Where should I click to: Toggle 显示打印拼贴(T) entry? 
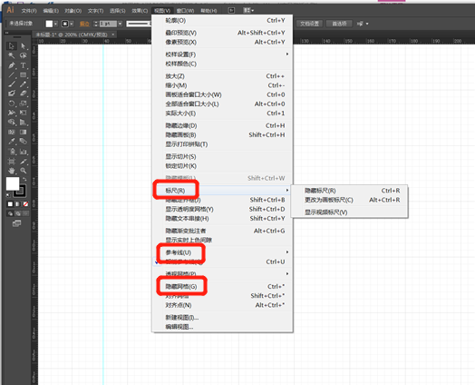click(x=222, y=144)
